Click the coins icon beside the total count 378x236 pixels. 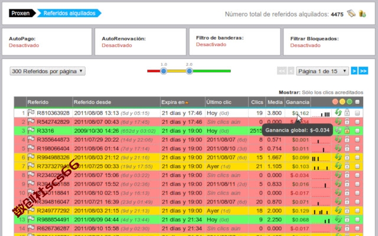pyautogui.click(x=362, y=14)
